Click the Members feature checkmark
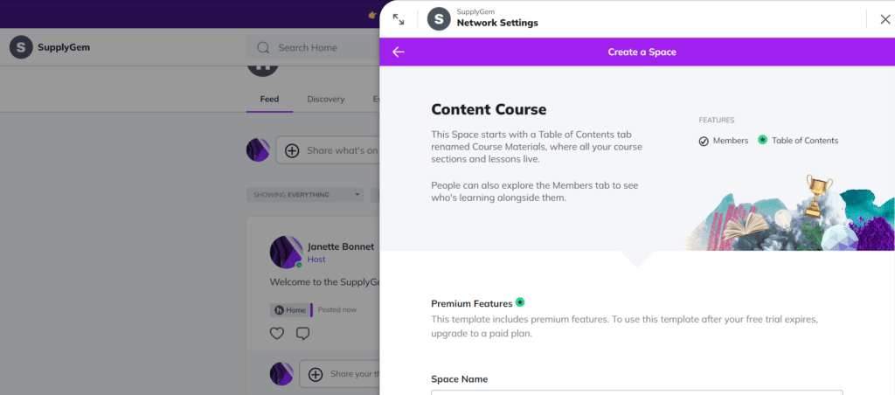 tap(704, 141)
